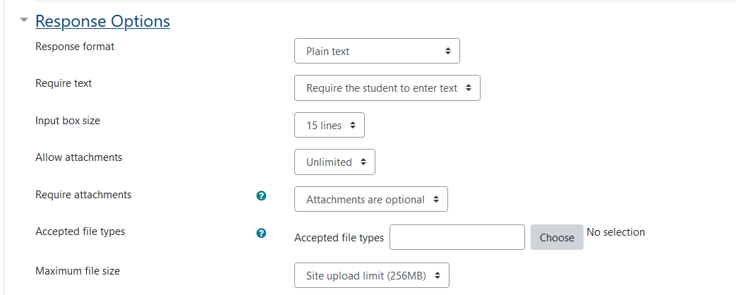Click the Require text field label
736x295 pixels.
tap(64, 83)
